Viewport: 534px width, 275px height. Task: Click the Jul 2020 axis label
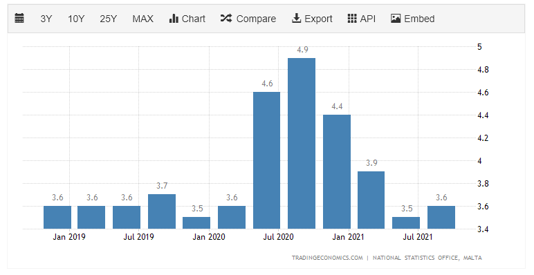point(278,237)
